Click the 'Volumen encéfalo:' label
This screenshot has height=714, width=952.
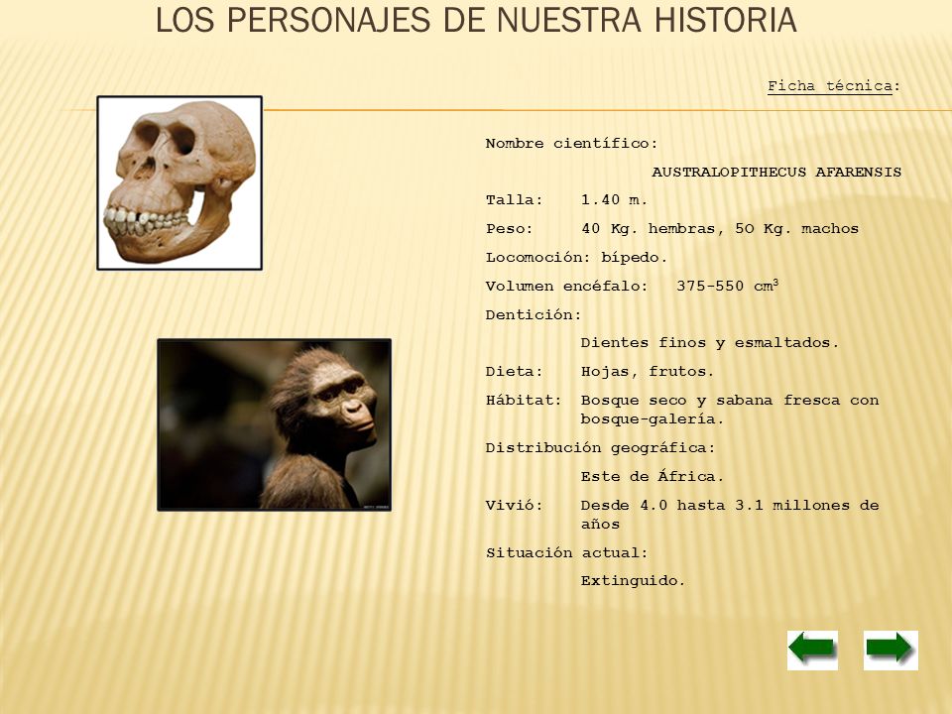(x=567, y=286)
